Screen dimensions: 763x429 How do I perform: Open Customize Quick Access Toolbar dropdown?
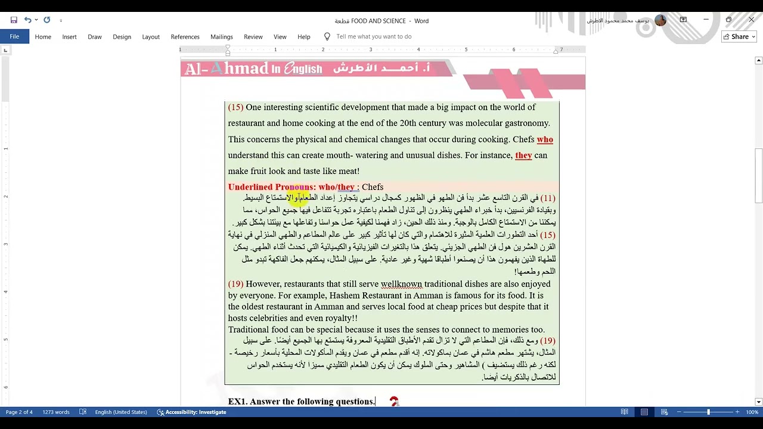61,21
